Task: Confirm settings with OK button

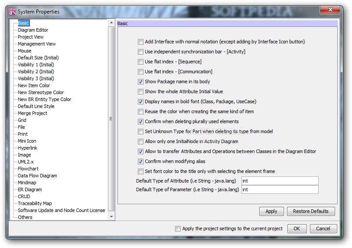Action: [x=297, y=228]
